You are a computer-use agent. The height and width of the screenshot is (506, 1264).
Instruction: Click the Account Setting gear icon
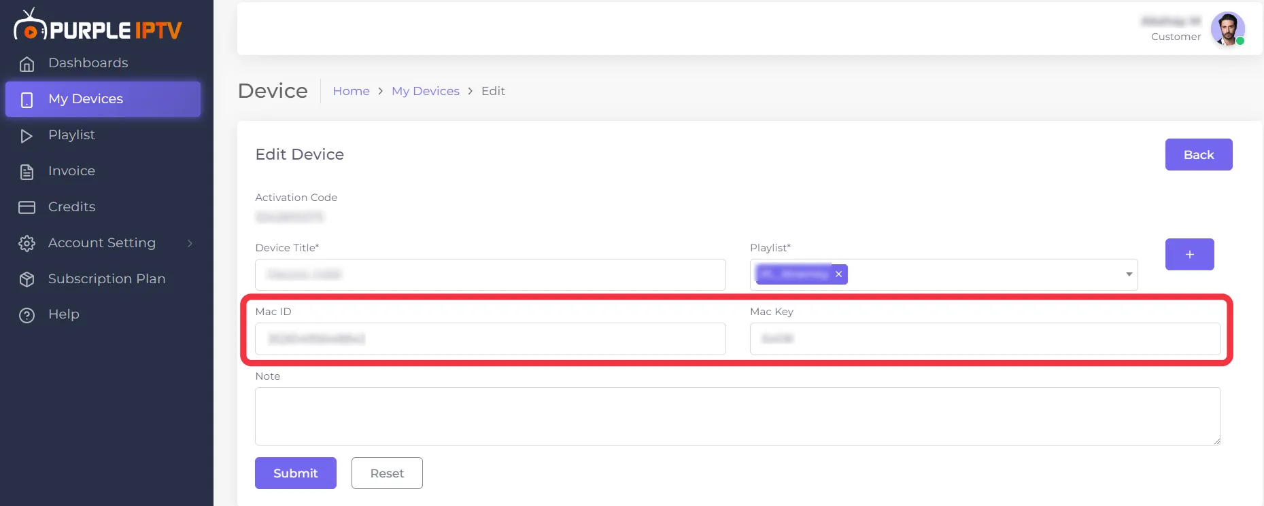click(x=27, y=243)
